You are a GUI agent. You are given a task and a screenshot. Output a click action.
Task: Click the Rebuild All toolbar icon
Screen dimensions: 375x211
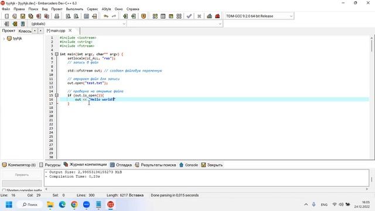[x=179, y=16]
